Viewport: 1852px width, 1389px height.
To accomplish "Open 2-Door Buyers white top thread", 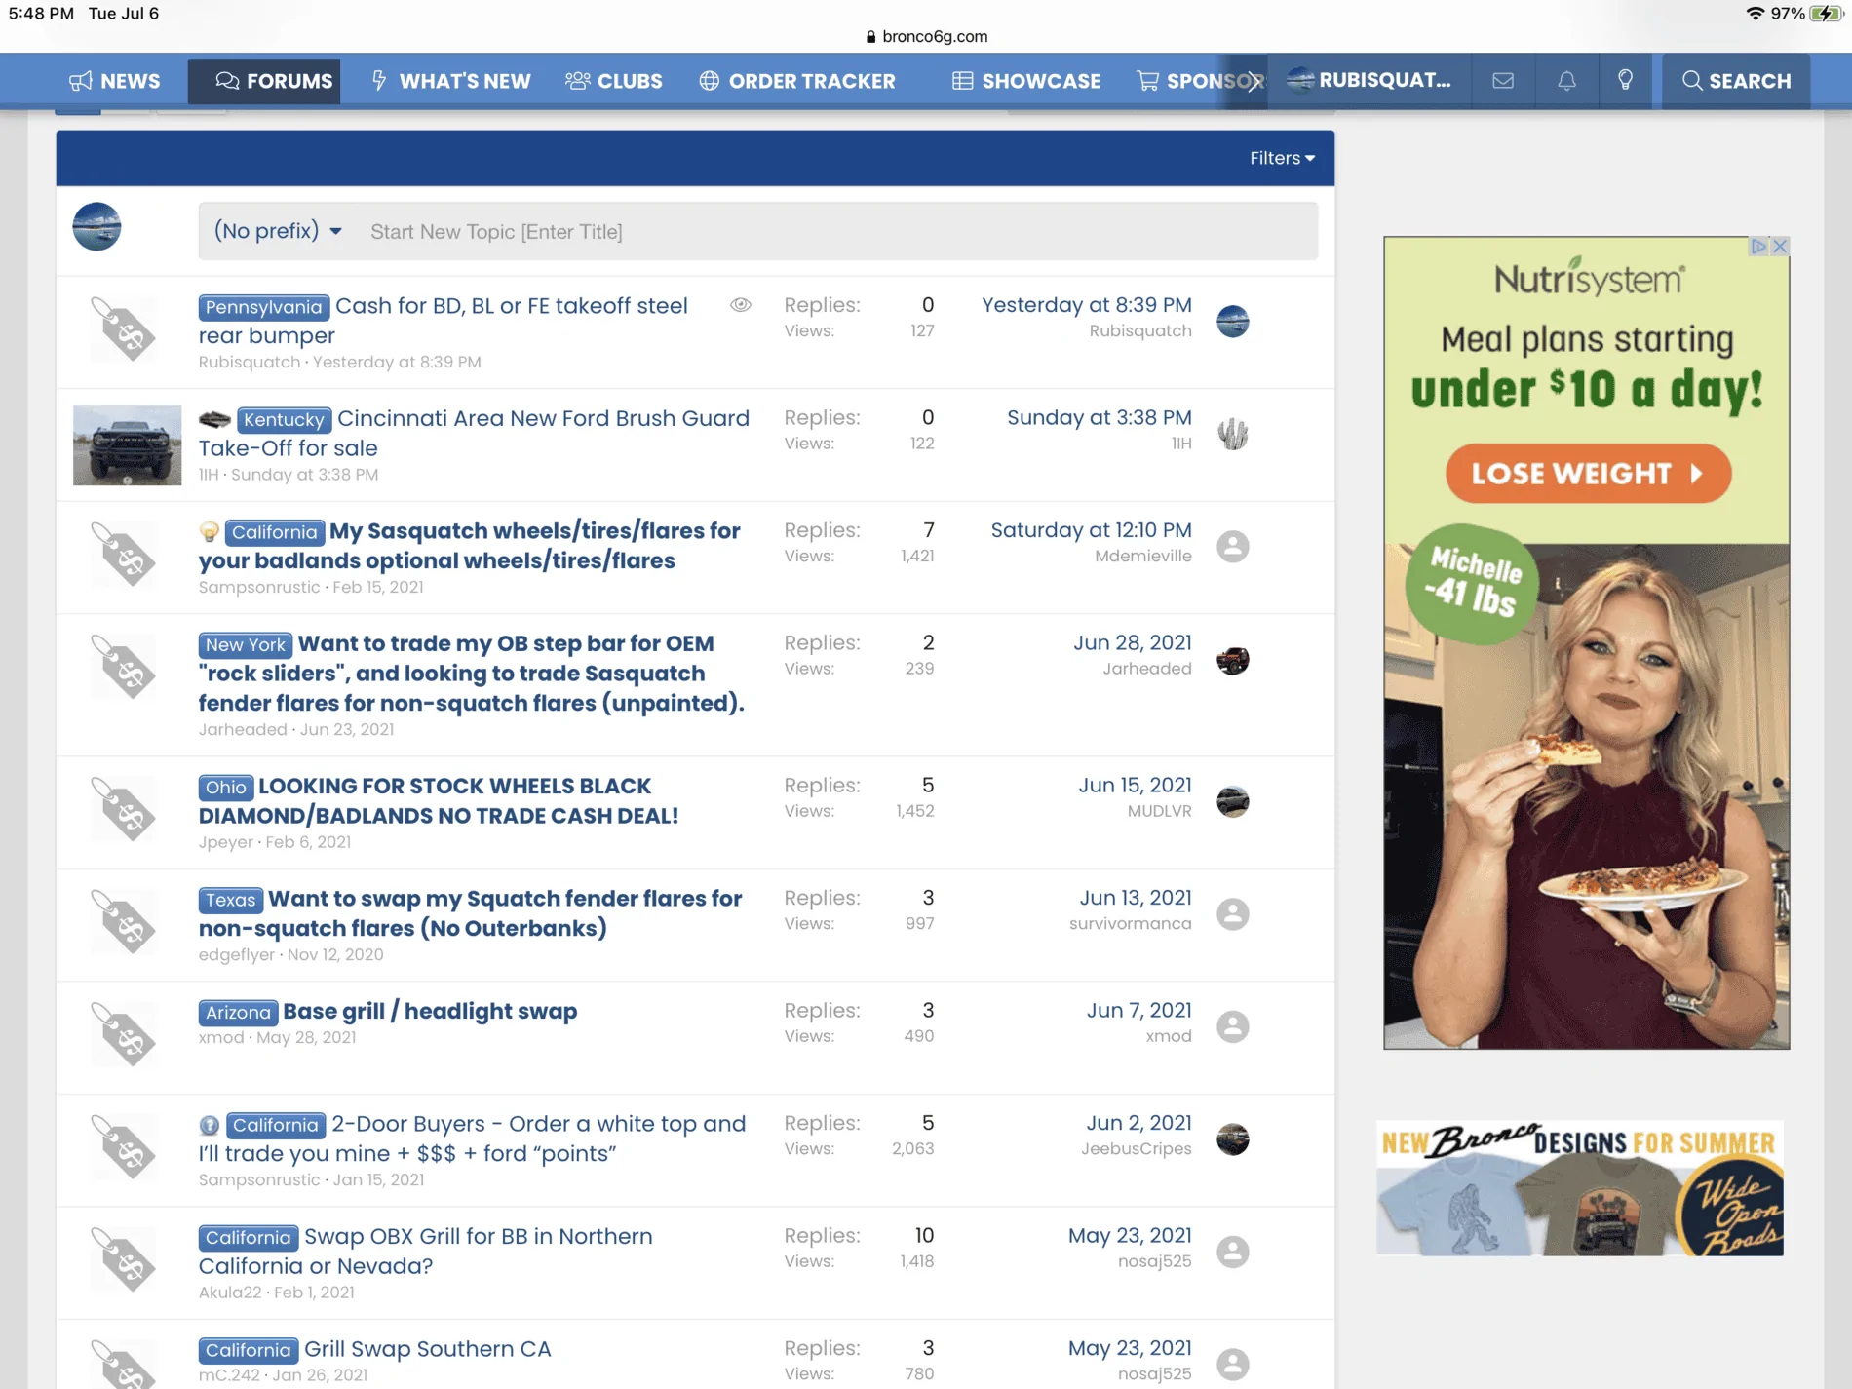I will [473, 1138].
